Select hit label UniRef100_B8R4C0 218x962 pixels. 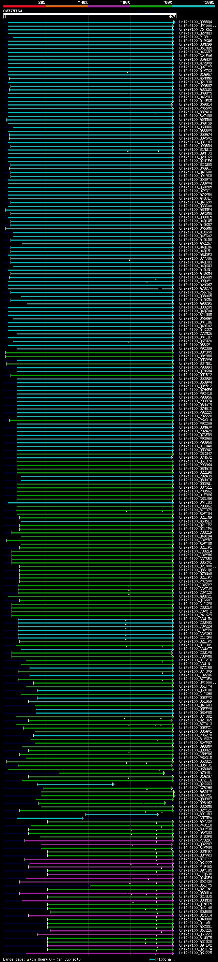[195, 112]
